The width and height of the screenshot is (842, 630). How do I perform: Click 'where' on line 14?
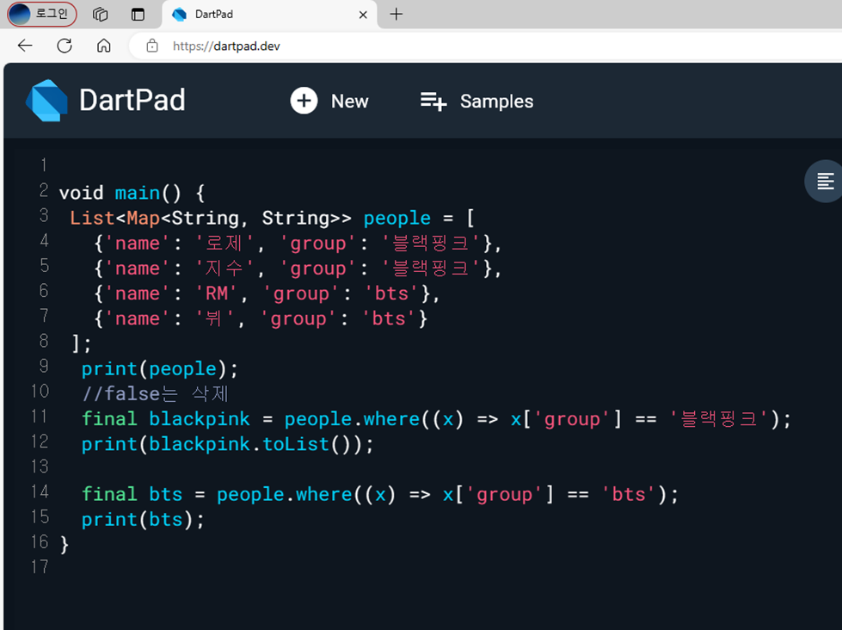pyautogui.click(x=323, y=494)
